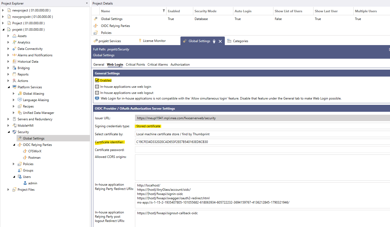Open the Signing credentials type dropdown

tap(262, 126)
